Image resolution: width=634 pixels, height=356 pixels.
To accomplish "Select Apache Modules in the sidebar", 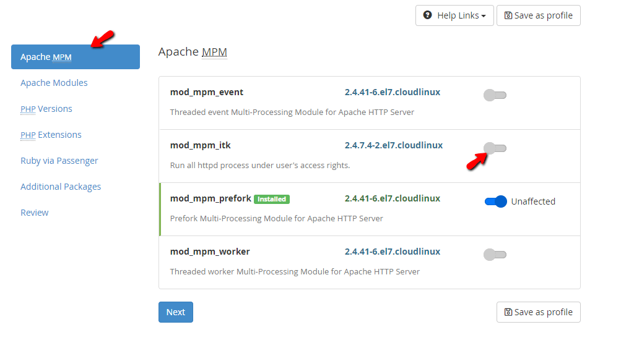I will pos(54,82).
